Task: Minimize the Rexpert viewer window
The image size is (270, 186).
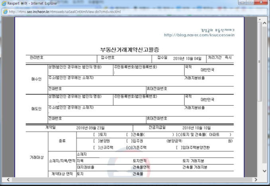Action: pyautogui.click(x=243, y=2)
